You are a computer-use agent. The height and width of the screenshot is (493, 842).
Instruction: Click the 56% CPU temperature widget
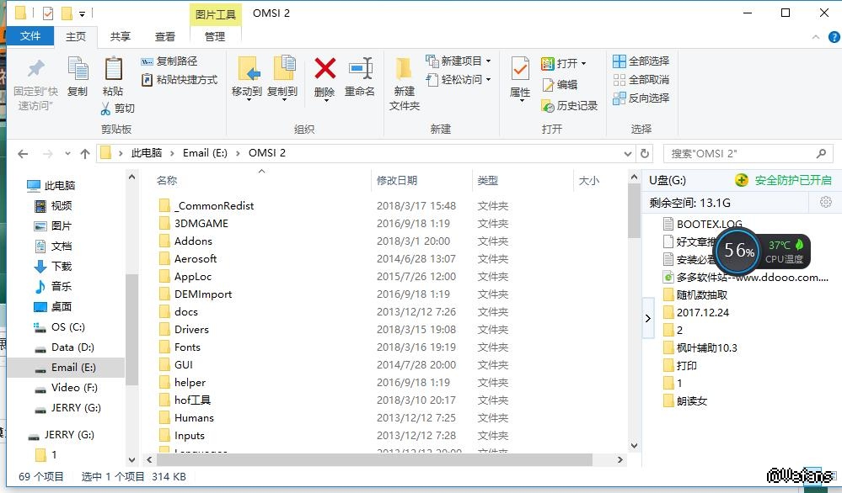point(761,250)
